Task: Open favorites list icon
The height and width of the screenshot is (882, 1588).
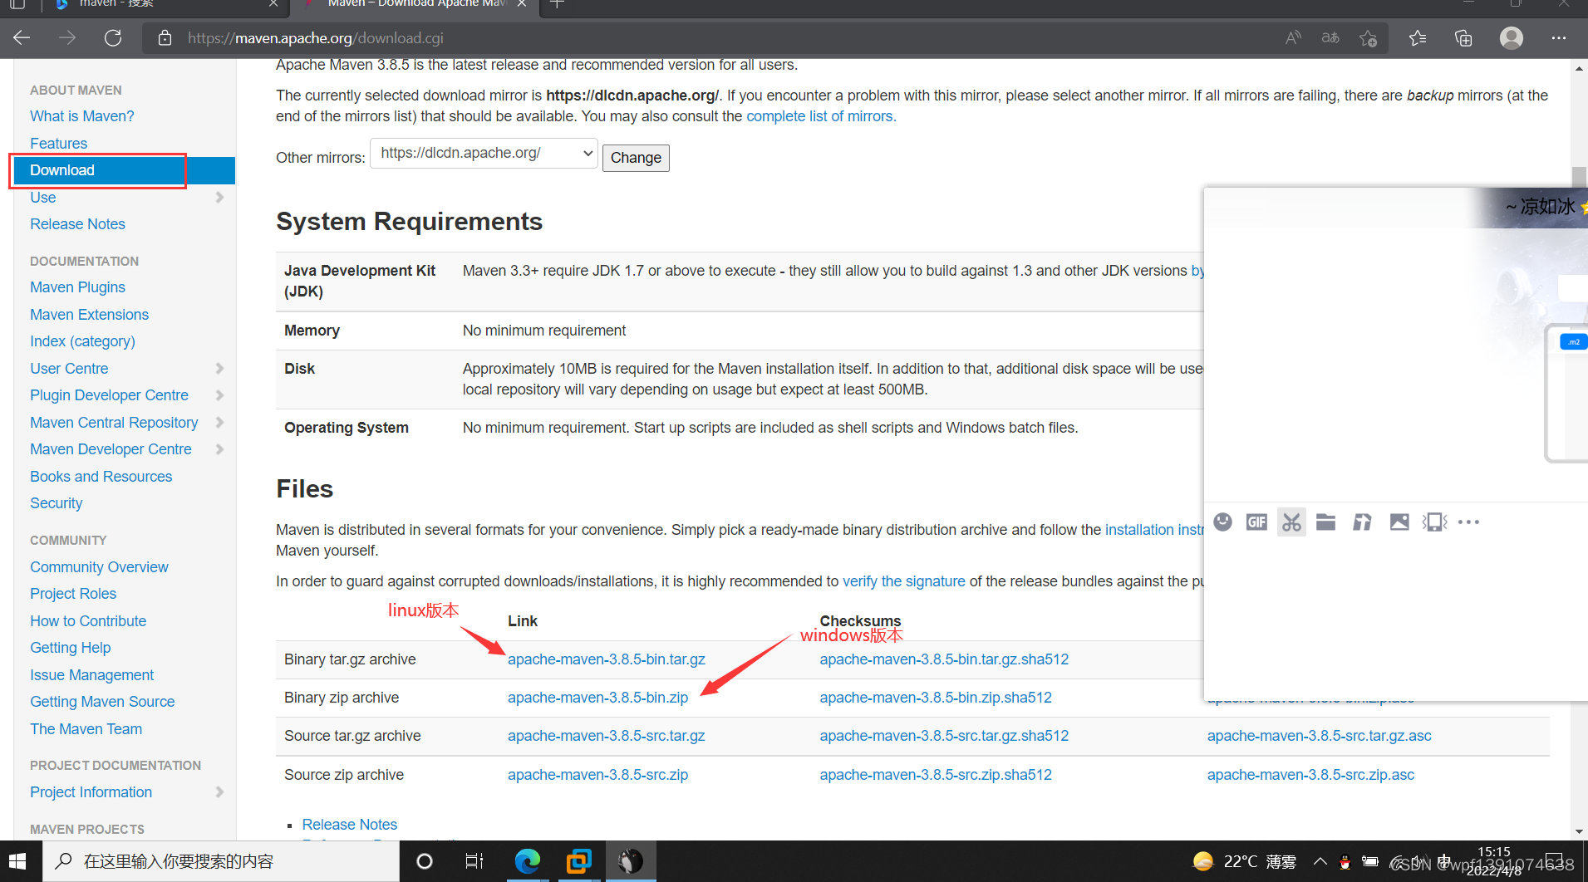Action: [x=1418, y=38]
